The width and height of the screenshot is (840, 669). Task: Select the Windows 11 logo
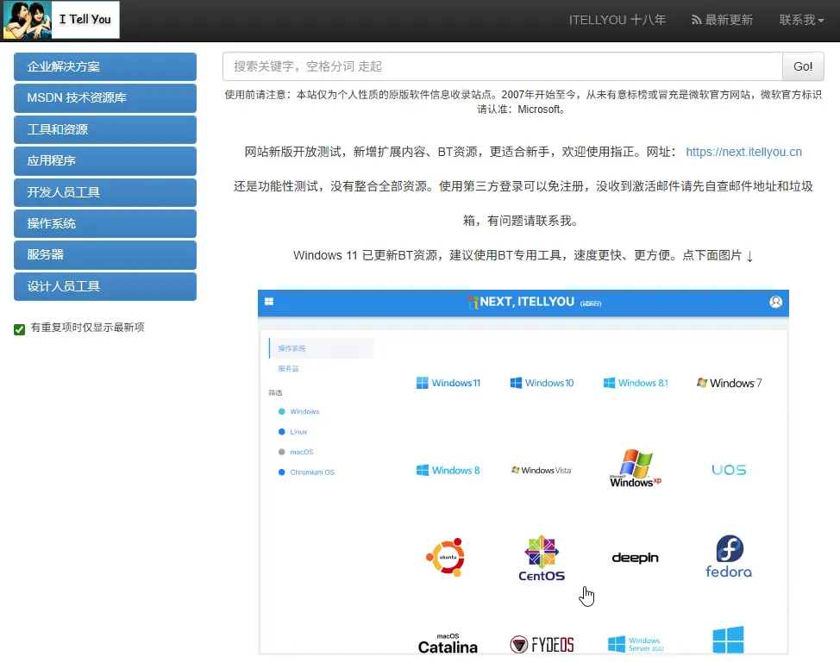pyautogui.click(x=448, y=383)
